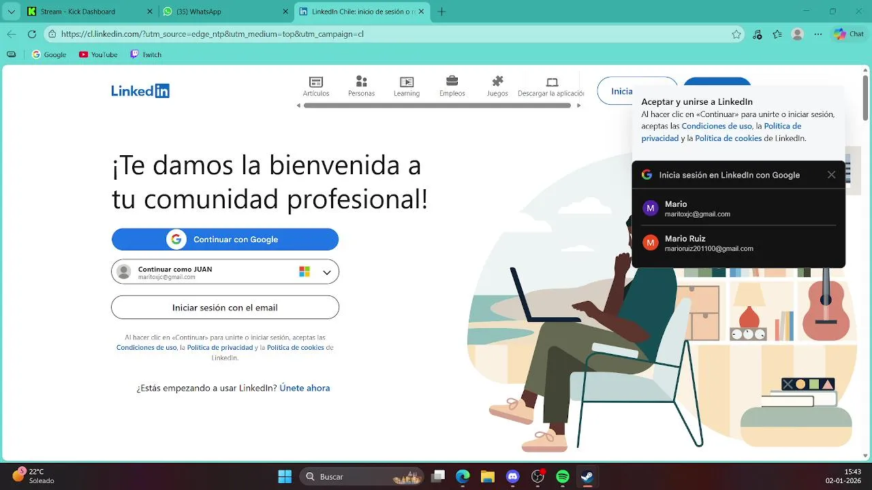The width and height of the screenshot is (872, 490).
Task: Open the Google bookmark
Action: tap(49, 54)
